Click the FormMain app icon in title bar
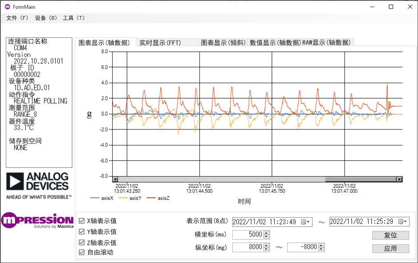 pos(8,7)
